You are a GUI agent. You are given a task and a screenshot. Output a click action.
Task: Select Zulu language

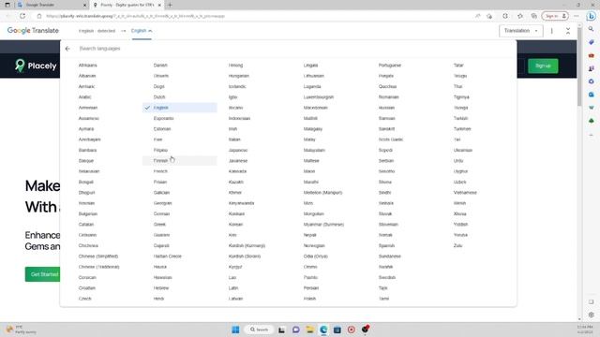click(458, 245)
